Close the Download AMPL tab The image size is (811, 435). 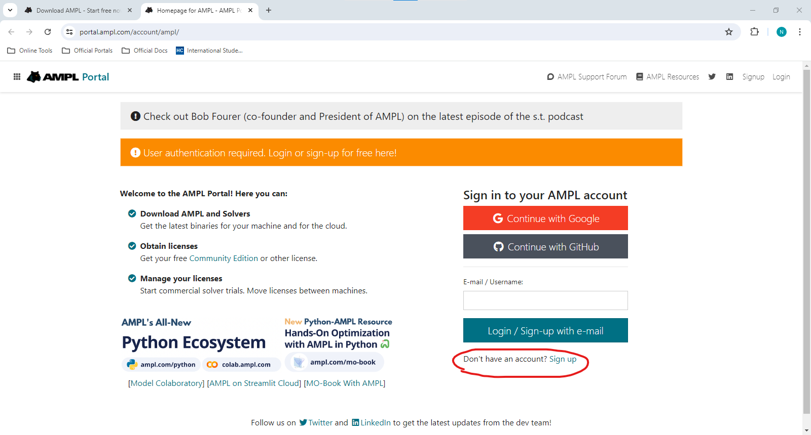[x=130, y=10]
